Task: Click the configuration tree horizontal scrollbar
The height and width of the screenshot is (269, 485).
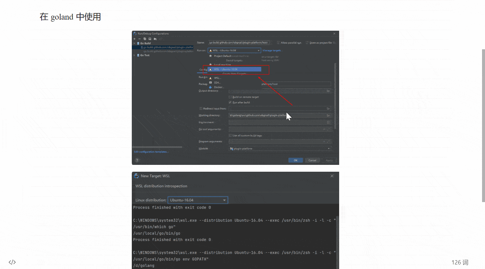Action: click(158, 147)
